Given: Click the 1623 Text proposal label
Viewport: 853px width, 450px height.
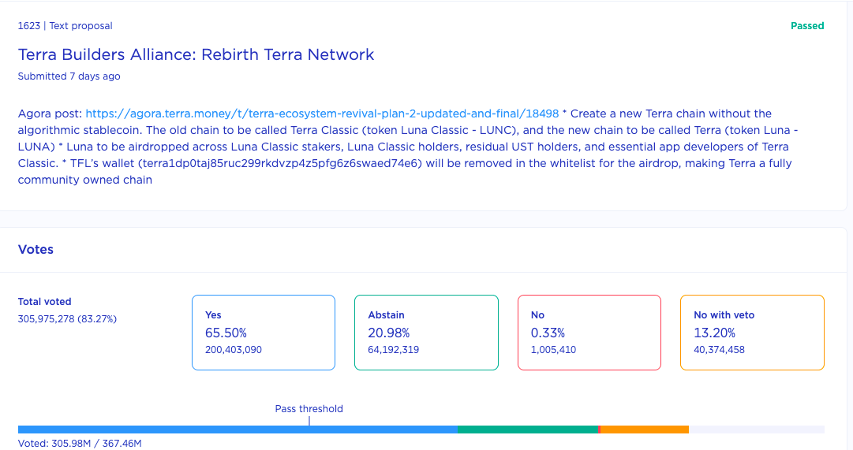Looking at the screenshot, I should pos(65,26).
